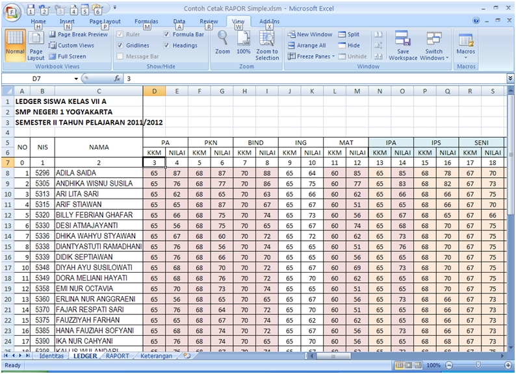Open the Name Box dropdown arrow
516x374 pixels.
coord(76,79)
